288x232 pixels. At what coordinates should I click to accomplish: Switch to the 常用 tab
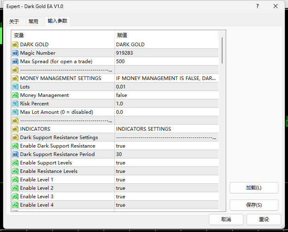[33, 21]
